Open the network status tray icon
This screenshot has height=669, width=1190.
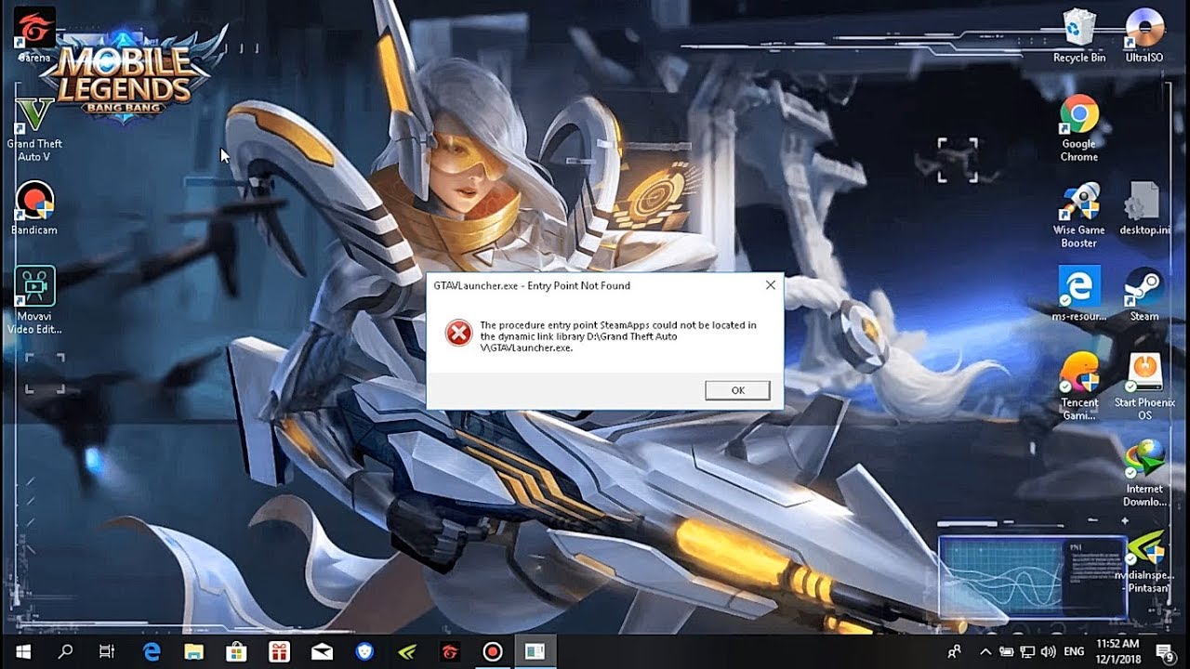tap(1027, 651)
